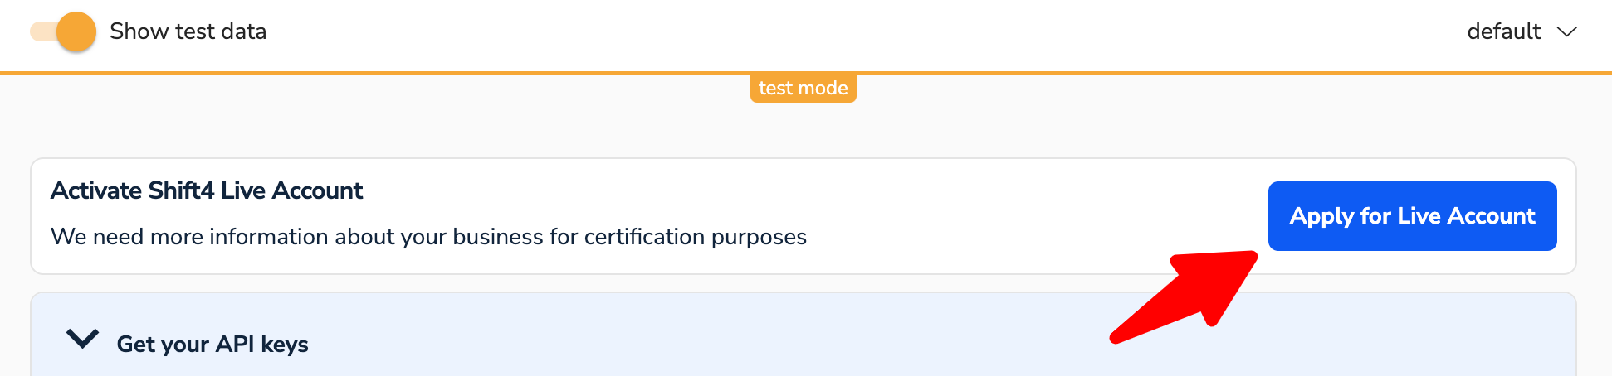Click the "Show test data" label text
This screenshot has height=376, width=1612.
(x=188, y=31)
